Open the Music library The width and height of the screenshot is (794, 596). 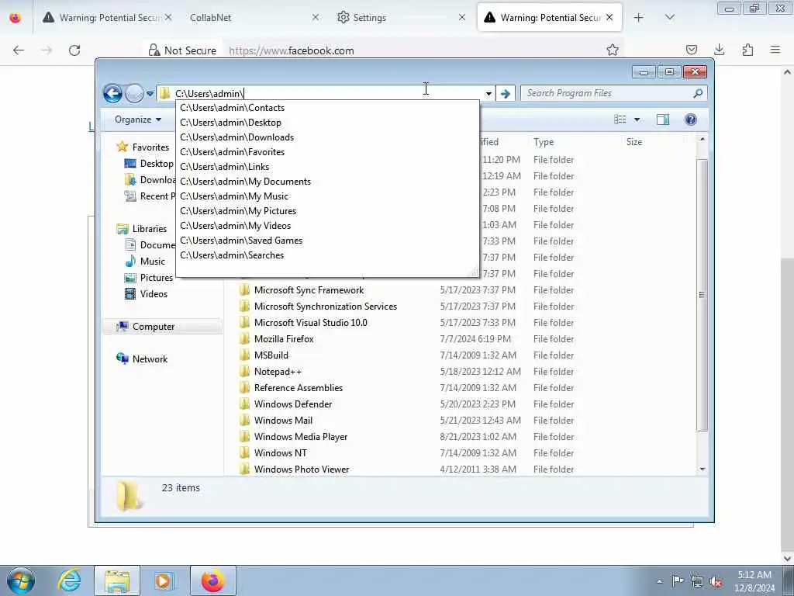tap(153, 262)
